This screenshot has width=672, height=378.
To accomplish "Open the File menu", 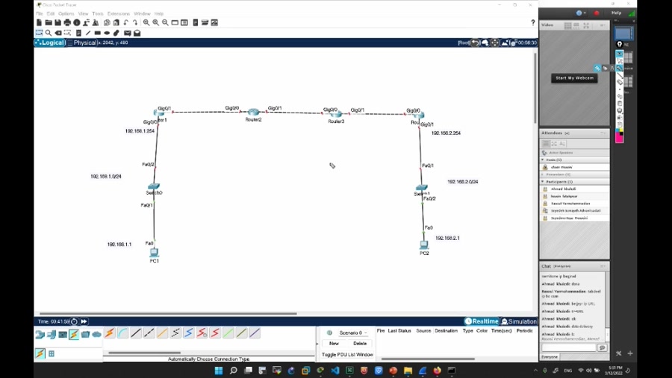I will [x=40, y=13].
